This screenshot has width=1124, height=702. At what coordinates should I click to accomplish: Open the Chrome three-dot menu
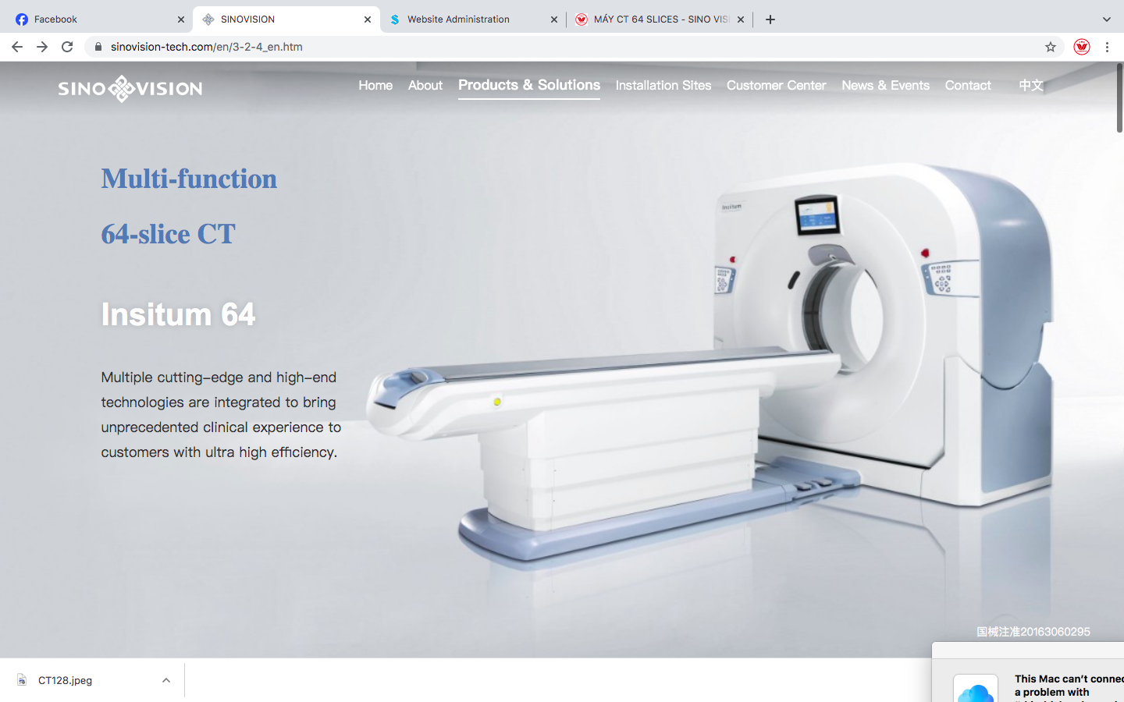click(1107, 47)
